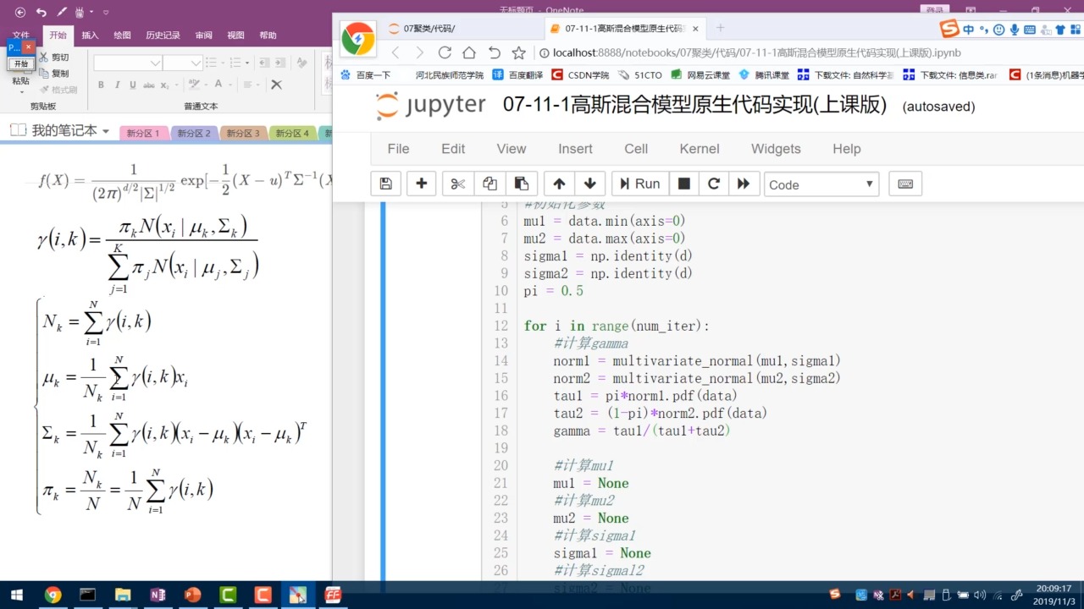Open the 网易云课堂 bookmark
This screenshot has height=609, width=1084.
(x=700, y=74)
